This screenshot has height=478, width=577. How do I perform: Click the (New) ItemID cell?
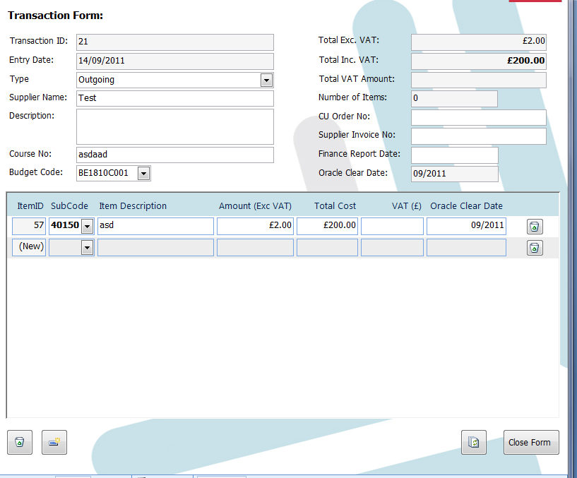tap(29, 247)
